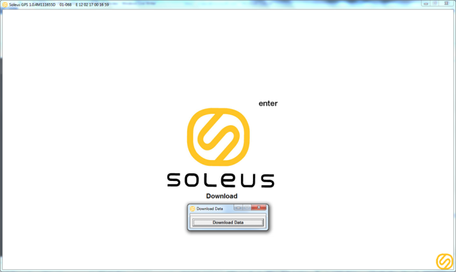Close the Soleus GPS main window
Image resolution: width=456 pixels, height=272 pixels.
[x=446, y=4]
